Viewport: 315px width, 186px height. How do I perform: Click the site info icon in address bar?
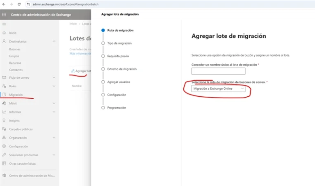pyautogui.click(x=28, y=4)
